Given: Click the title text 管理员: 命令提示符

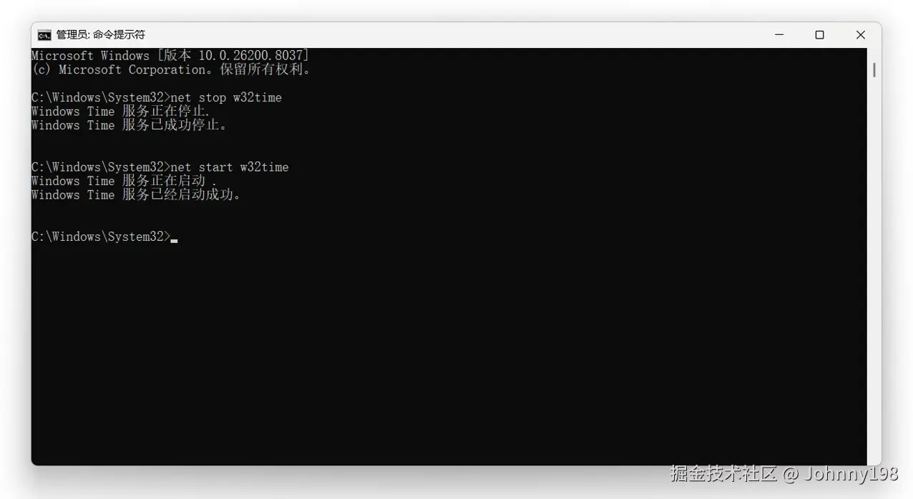Looking at the screenshot, I should point(100,35).
